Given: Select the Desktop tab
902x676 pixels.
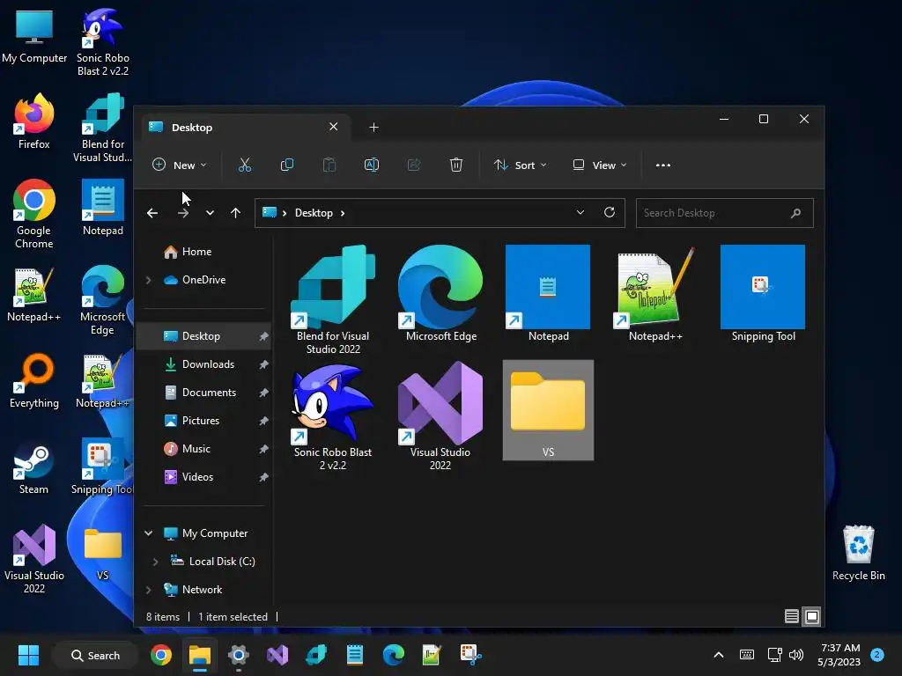Looking at the screenshot, I should pyautogui.click(x=245, y=127).
